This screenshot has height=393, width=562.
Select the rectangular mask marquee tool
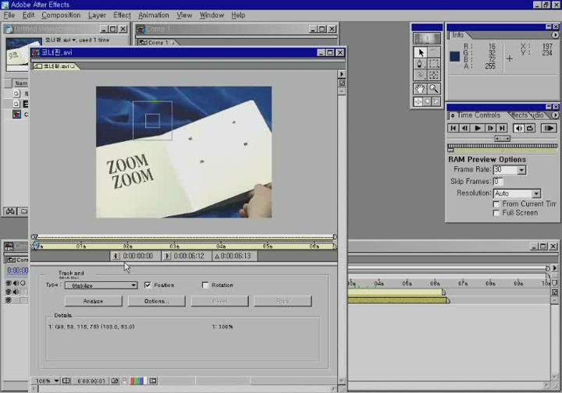434,64
